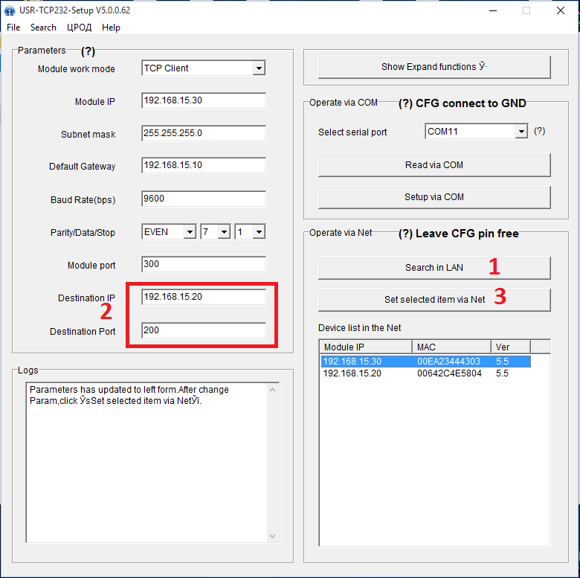
Task: Expand the Parity dropdown showing EVEN
Action: click(x=189, y=232)
